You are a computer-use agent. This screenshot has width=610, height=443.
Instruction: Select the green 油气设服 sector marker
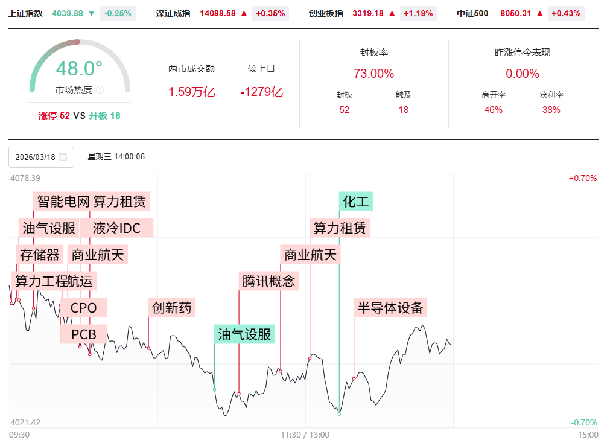pos(244,334)
